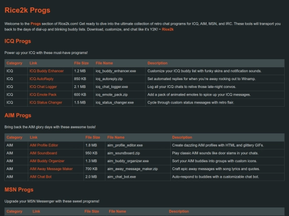Click file name aim_away_message_maker.zip
This screenshot has height=216, width=289.
pyautogui.click(x=133, y=169)
